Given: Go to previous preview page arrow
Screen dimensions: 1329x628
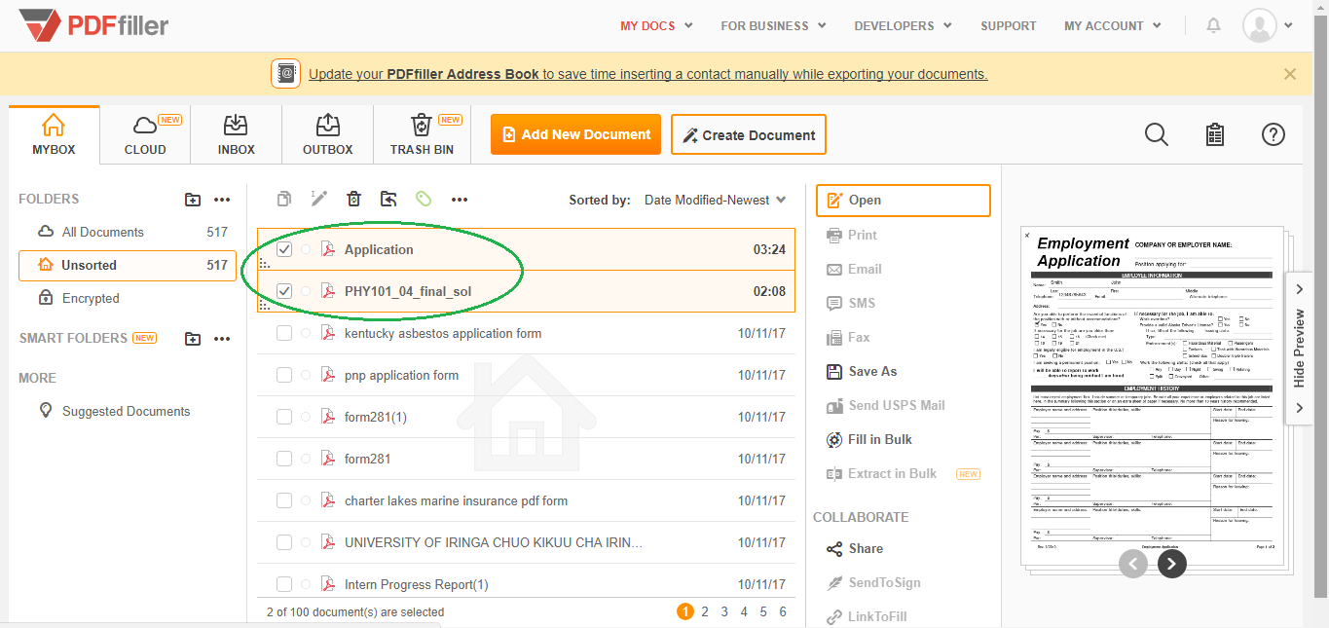Looking at the screenshot, I should pyautogui.click(x=1133, y=563).
